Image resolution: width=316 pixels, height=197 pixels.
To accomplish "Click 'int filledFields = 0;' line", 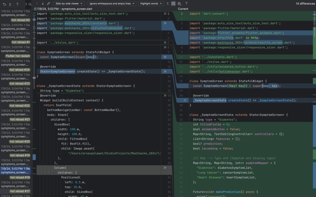I will [211, 124].
